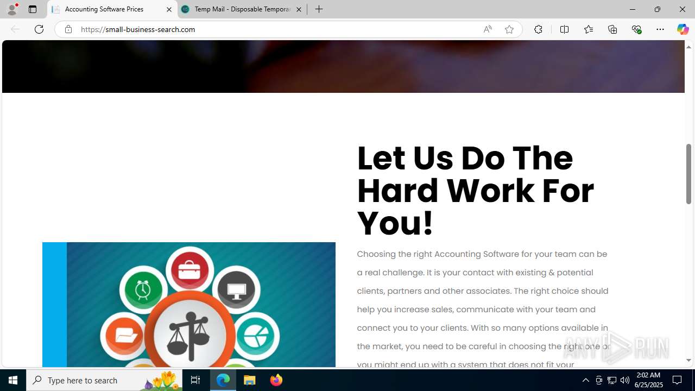Open the tab actions menu icon
This screenshot has height=391, width=695.
click(x=33, y=9)
